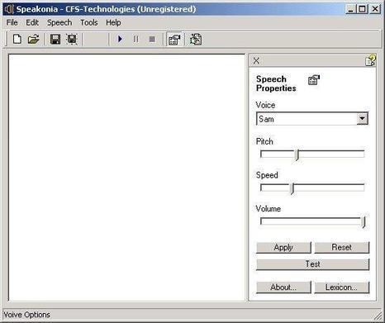Viewport: 385px width, 323px height.
Task: Save to audio file with the dotted floppy icon
Action: click(72, 39)
